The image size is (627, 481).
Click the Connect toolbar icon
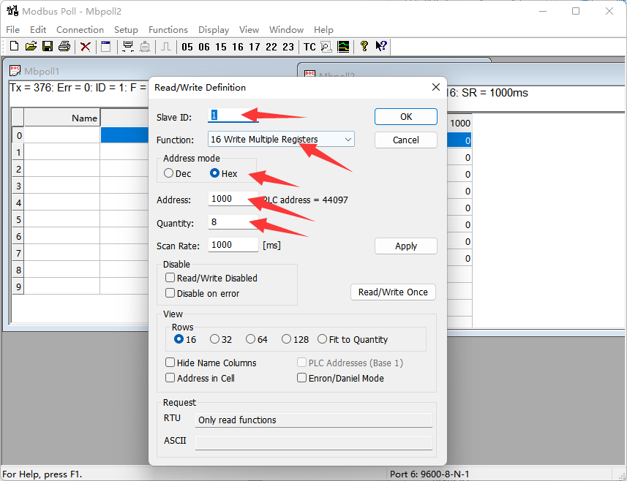pos(128,46)
